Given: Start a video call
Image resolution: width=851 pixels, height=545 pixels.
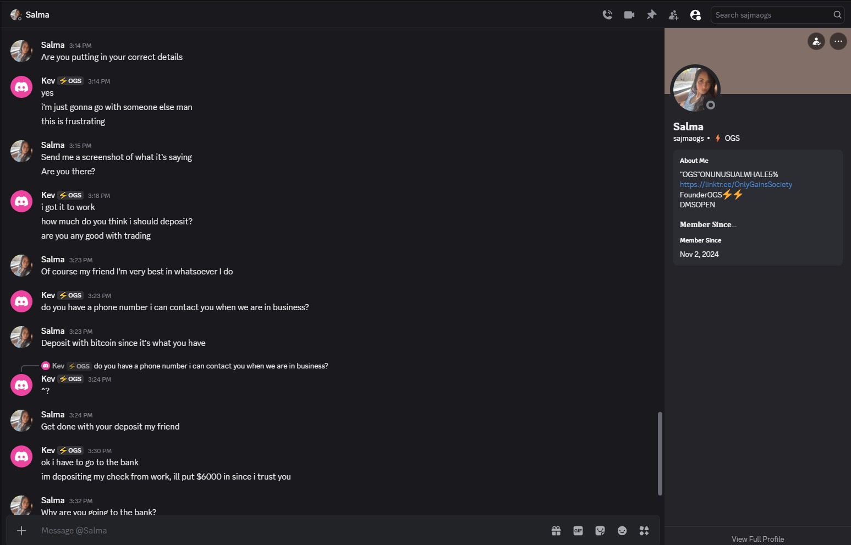Looking at the screenshot, I should pyautogui.click(x=629, y=15).
